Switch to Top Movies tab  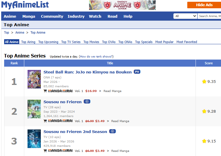click(x=91, y=42)
